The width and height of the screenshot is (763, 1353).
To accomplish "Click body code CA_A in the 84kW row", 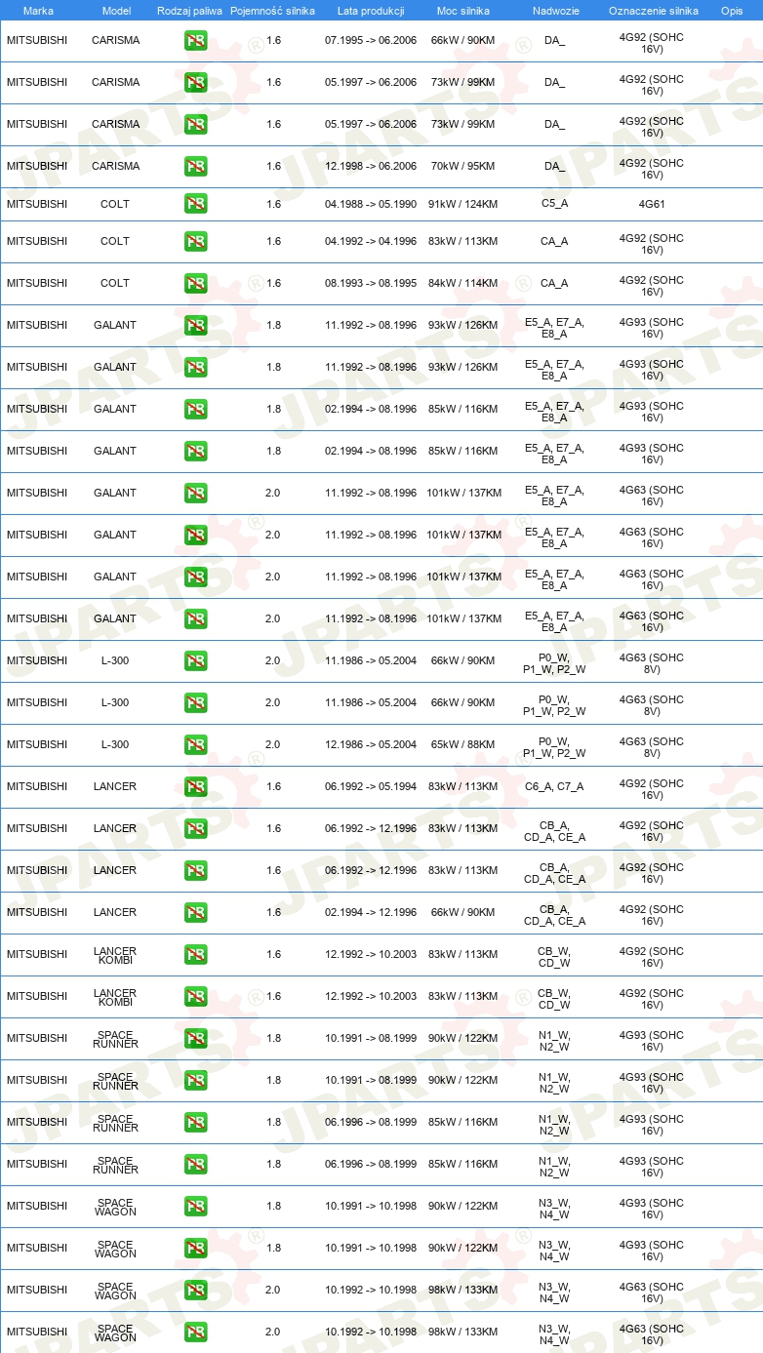I will click(554, 283).
